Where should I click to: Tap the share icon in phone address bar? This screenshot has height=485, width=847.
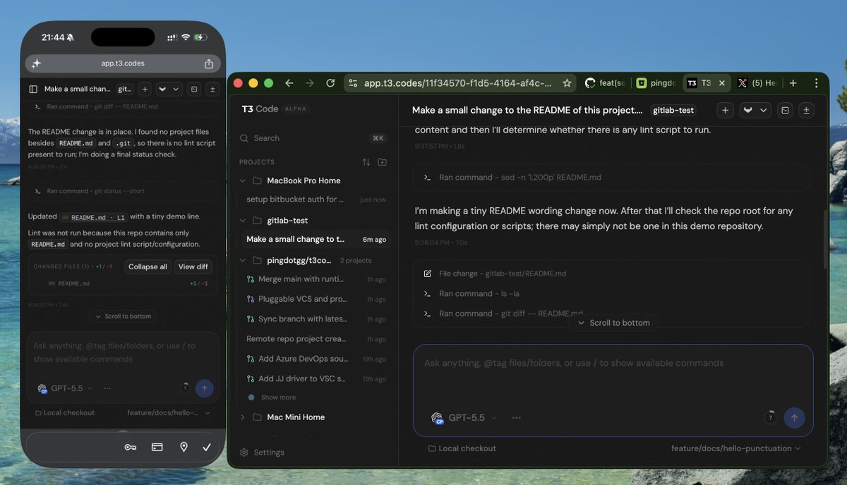click(x=209, y=63)
